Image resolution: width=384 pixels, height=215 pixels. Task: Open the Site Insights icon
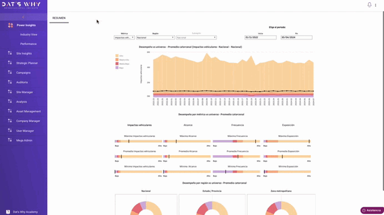point(10,53)
